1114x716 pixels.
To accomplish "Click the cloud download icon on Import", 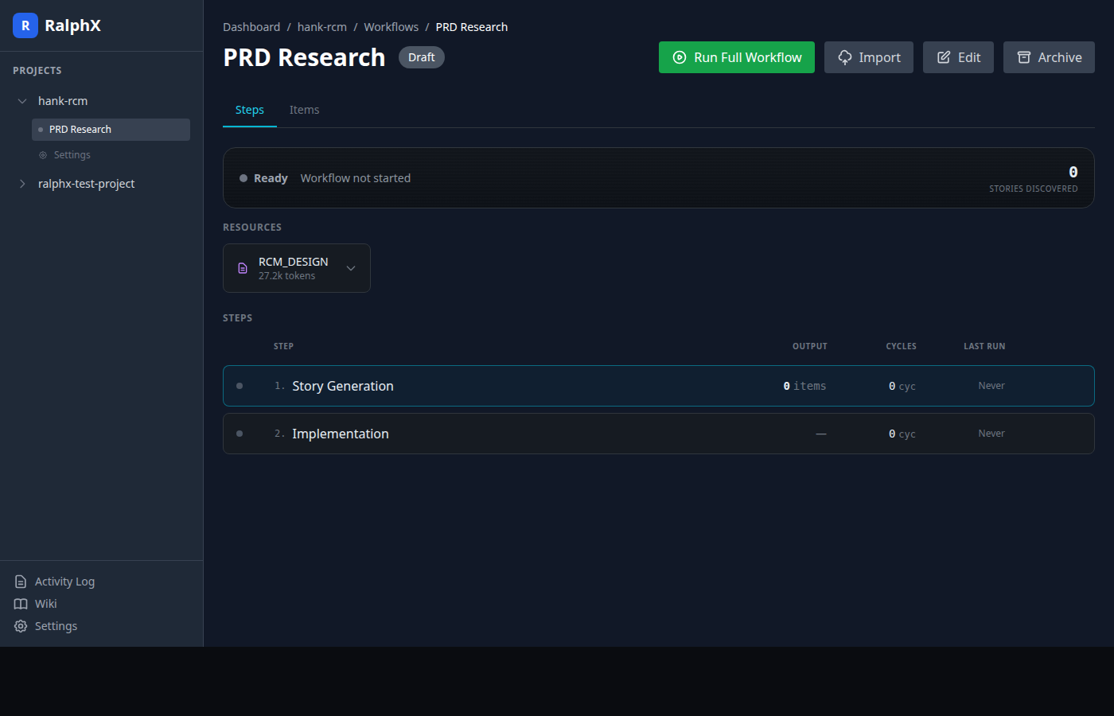I will (x=845, y=57).
